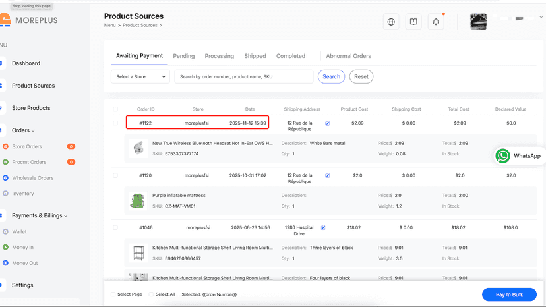546x307 pixels.
Task: Open purple inflatable mattress thumbnail
Action: point(138,200)
